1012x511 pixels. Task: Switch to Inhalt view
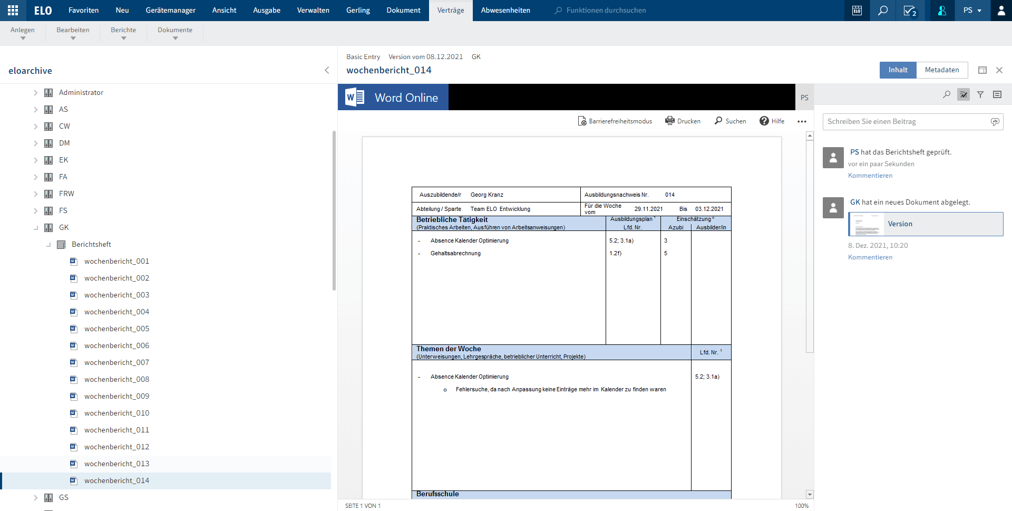click(898, 70)
